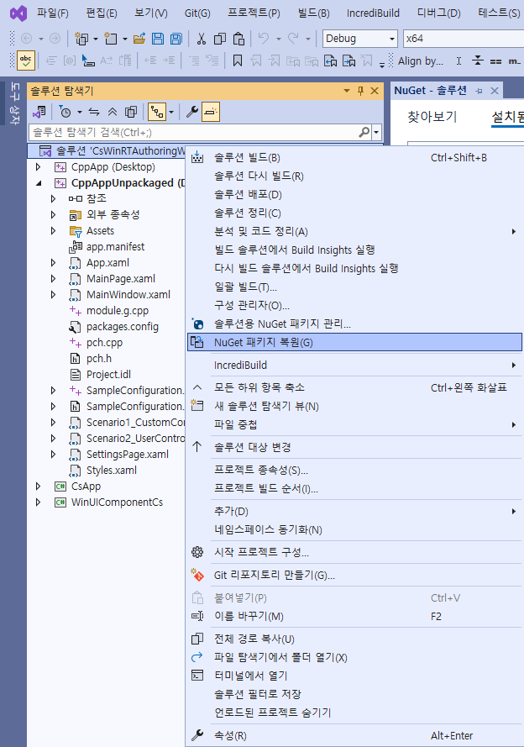
Task: Click the Redo arrow icon
Action: (293, 39)
